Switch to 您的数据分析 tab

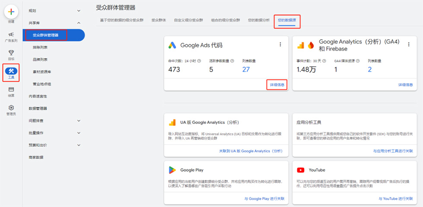(259, 20)
